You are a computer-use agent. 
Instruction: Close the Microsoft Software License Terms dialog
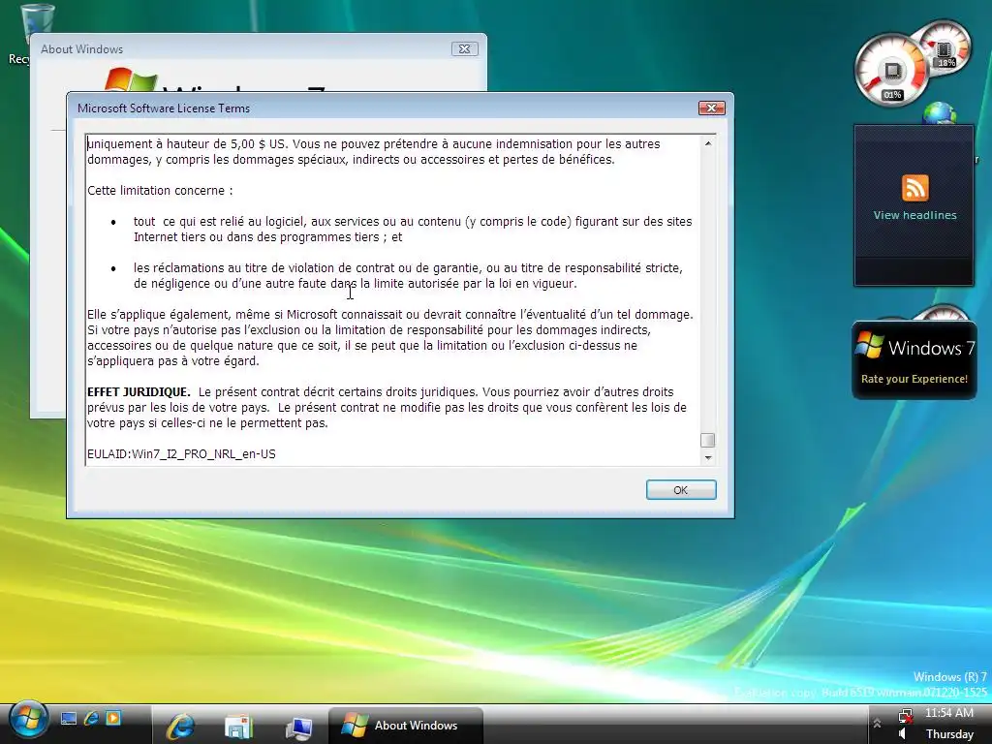coord(711,108)
